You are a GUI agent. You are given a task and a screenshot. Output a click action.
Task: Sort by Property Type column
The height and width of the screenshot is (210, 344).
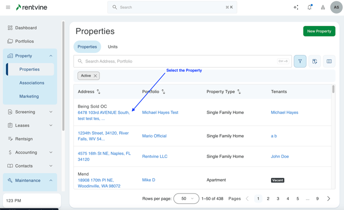tap(239, 92)
